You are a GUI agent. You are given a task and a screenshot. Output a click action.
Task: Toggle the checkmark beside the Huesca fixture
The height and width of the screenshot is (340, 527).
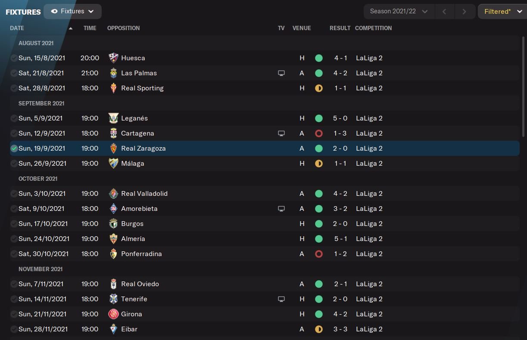[14, 58]
